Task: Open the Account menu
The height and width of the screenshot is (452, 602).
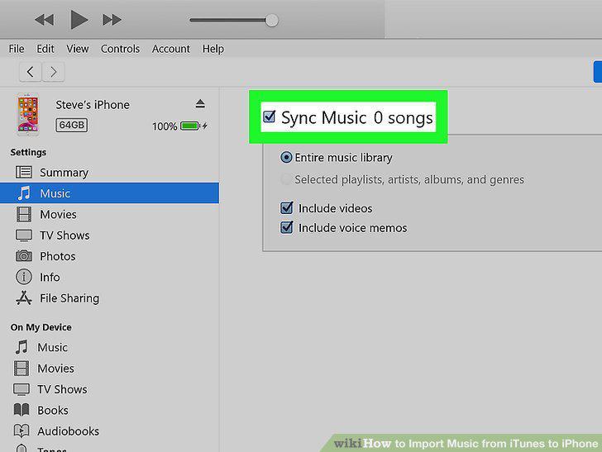Action: 171,49
